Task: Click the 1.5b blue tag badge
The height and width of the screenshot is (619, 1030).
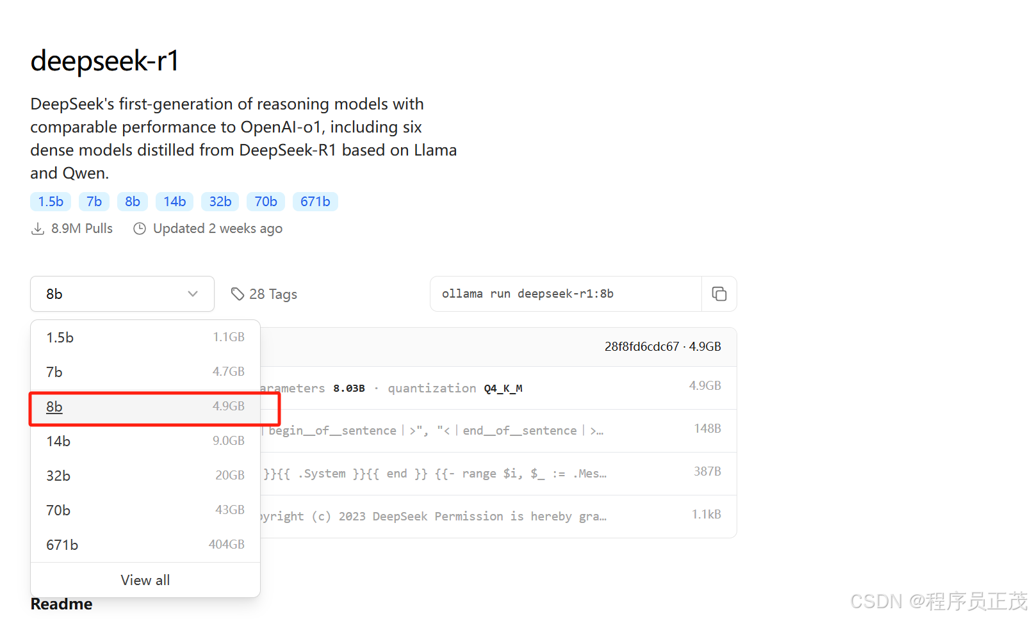Action: [x=51, y=202]
